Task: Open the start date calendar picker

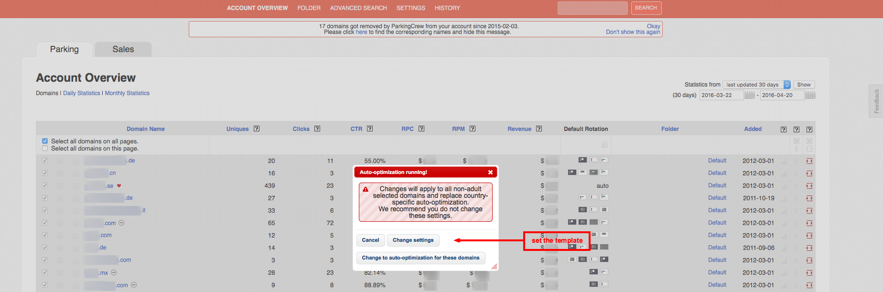Action: click(750, 95)
